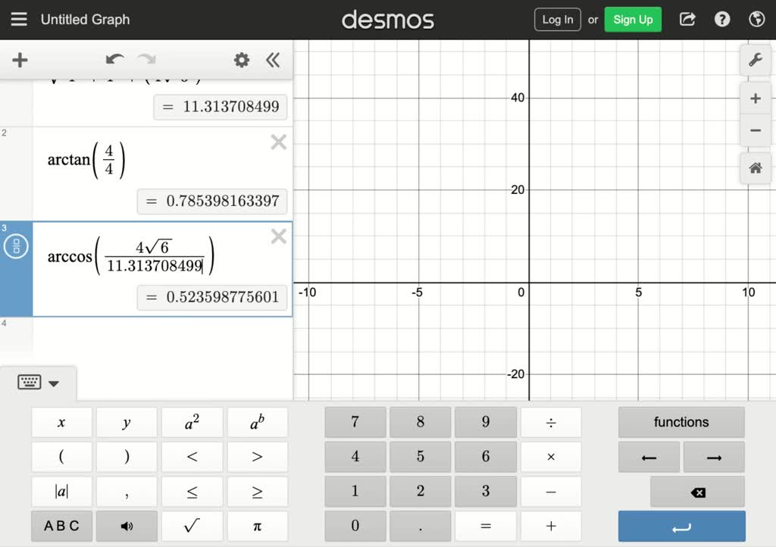
Task: Click the share graph icon
Action: pos(687,19)
